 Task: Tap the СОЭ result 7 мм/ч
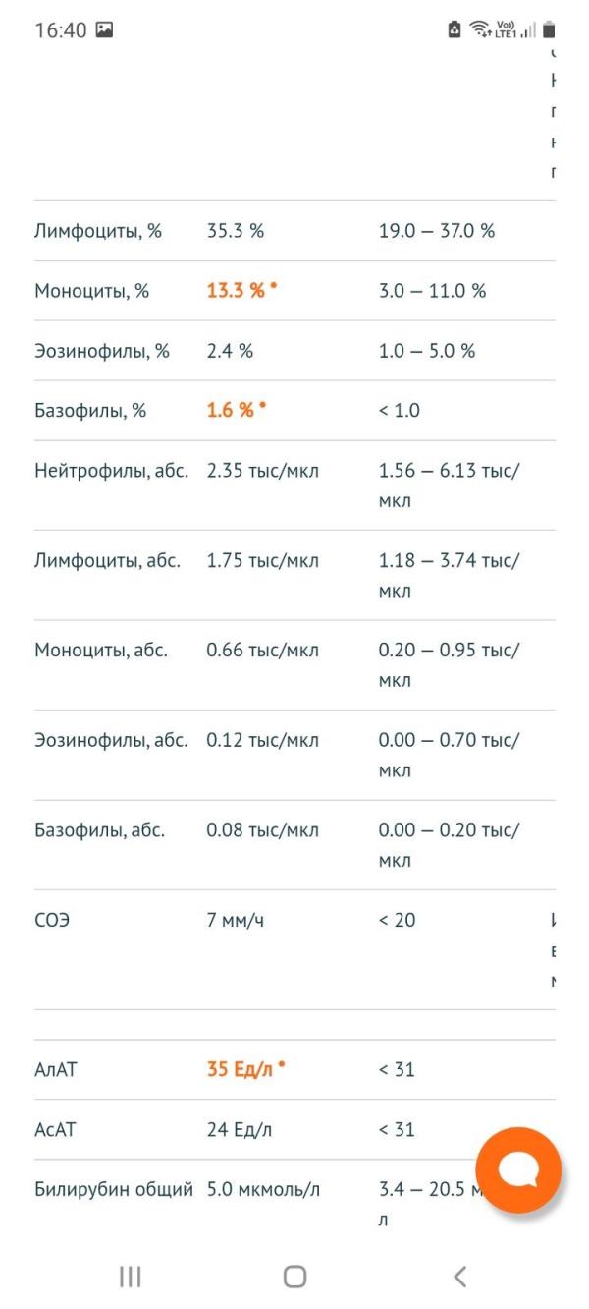236,920
